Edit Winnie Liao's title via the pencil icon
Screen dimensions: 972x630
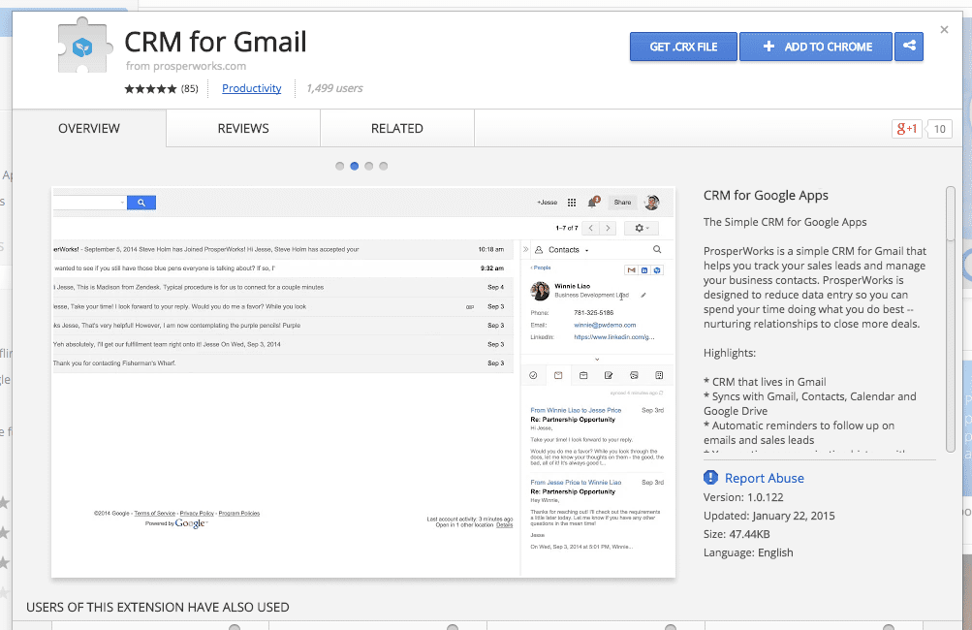click(643, 296)
